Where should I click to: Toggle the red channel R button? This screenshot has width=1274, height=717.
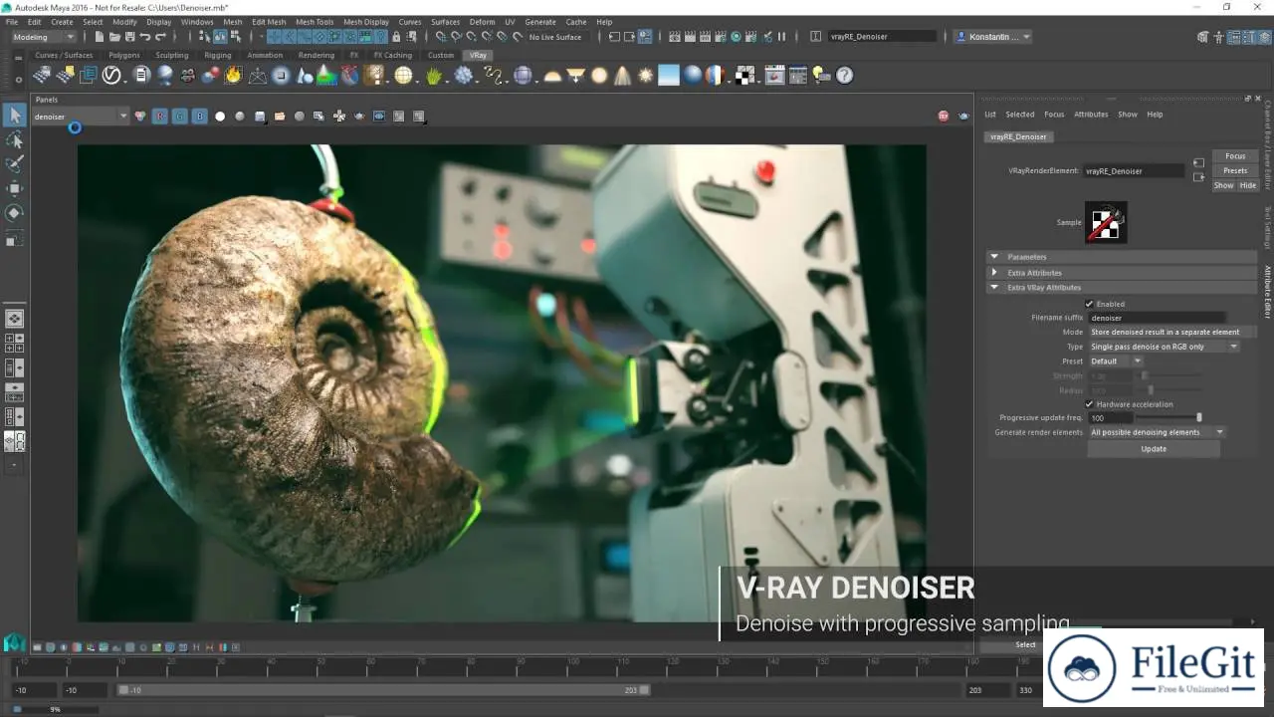(x=159, y=117)
